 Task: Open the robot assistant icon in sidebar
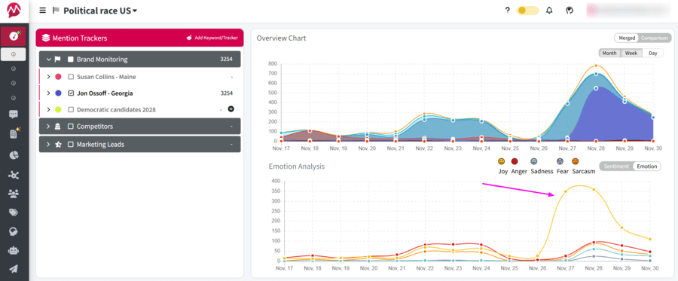pyautogui.click(x=14, y=250)
